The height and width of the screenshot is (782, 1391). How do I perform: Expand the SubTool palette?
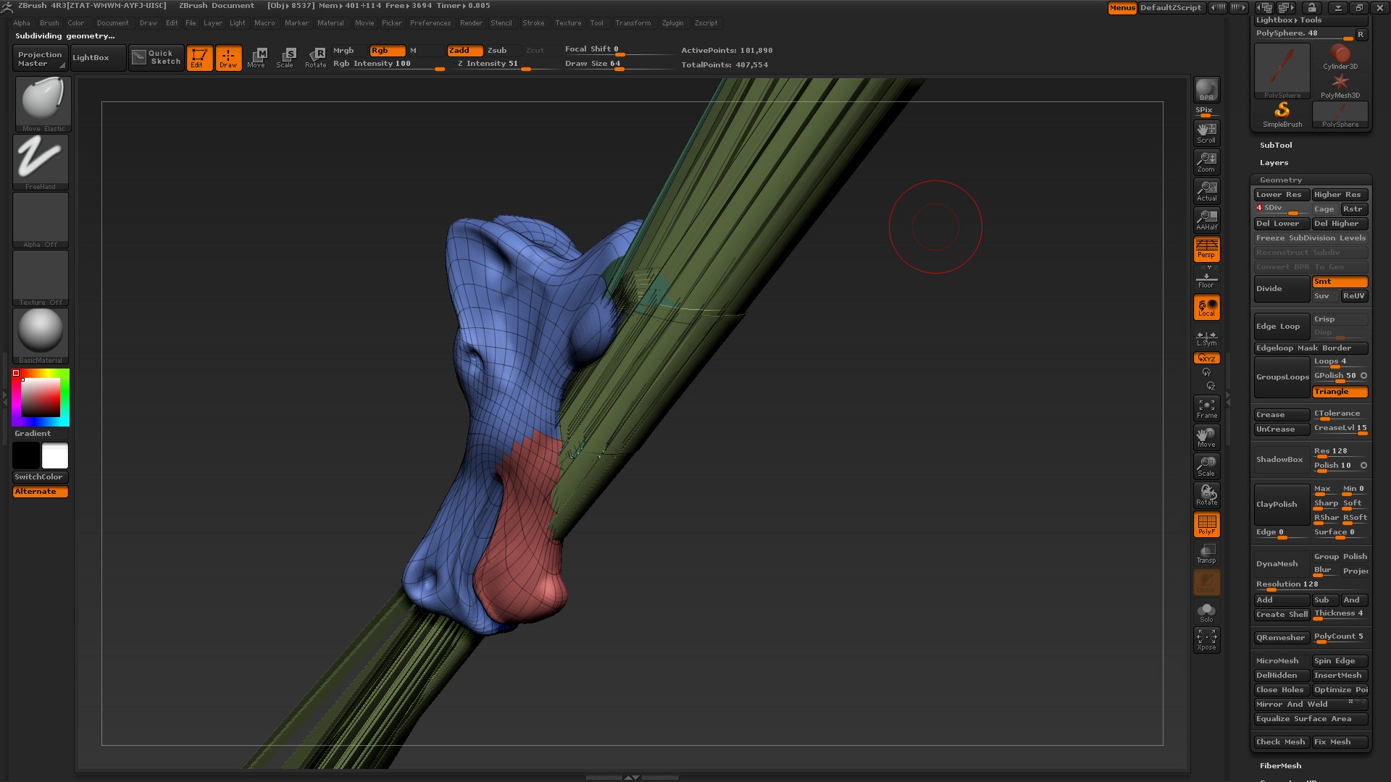[1276, 145]
